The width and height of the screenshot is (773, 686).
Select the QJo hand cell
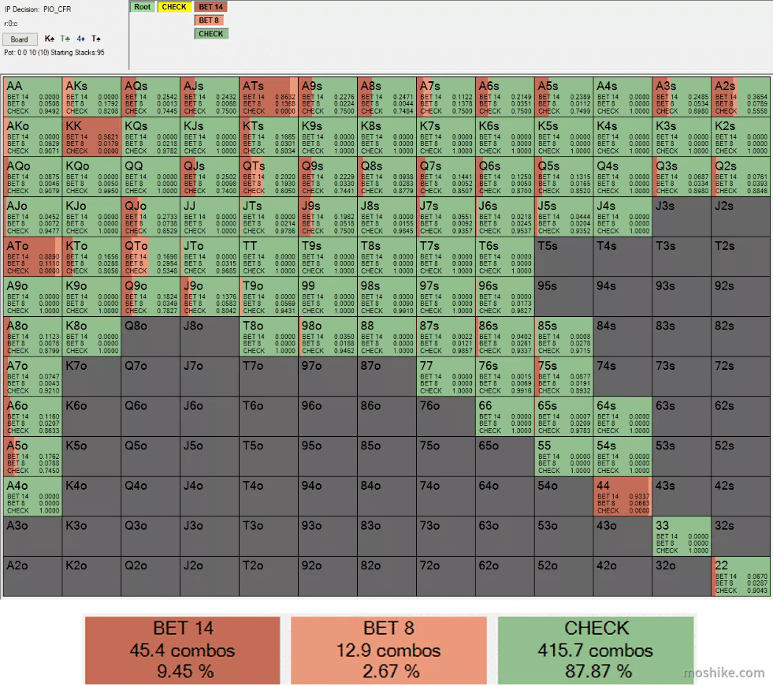click(151, 217)
